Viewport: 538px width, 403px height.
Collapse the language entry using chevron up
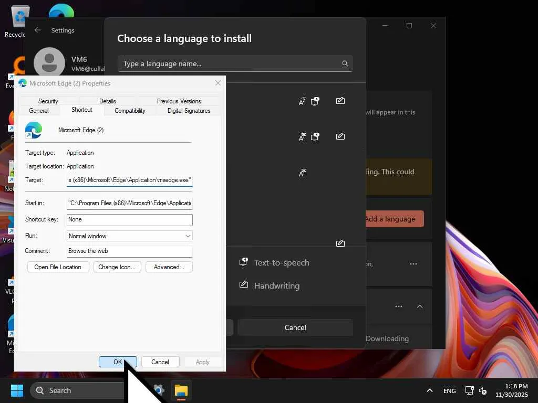click(x=420, y=306)
